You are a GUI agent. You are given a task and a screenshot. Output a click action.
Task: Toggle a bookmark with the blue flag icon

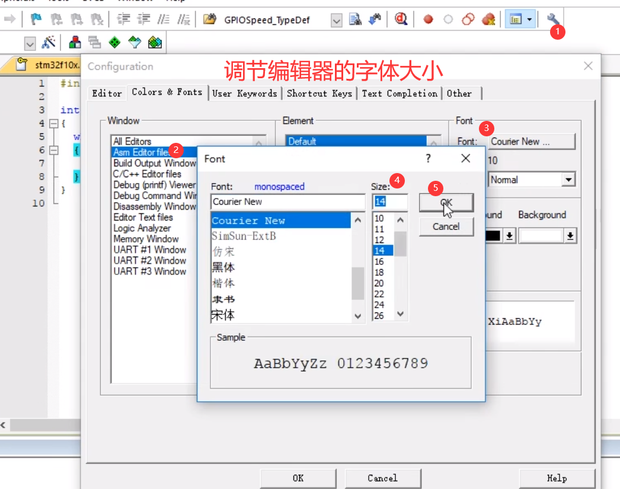[x=36, y=18]
